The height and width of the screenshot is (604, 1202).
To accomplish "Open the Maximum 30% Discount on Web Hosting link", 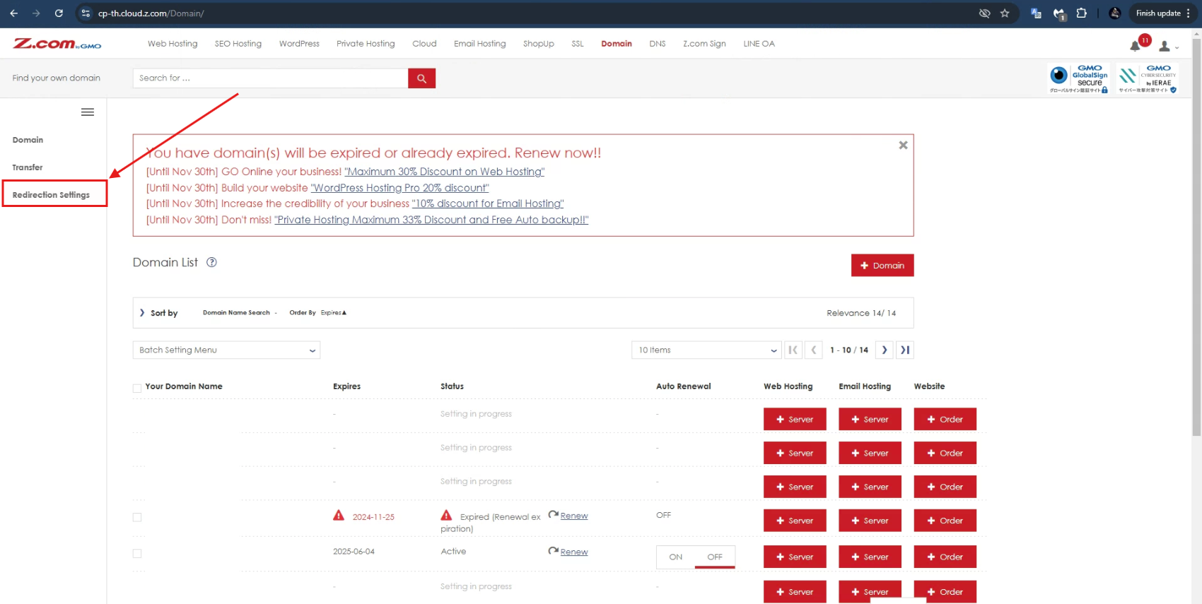I will (445, 172).
